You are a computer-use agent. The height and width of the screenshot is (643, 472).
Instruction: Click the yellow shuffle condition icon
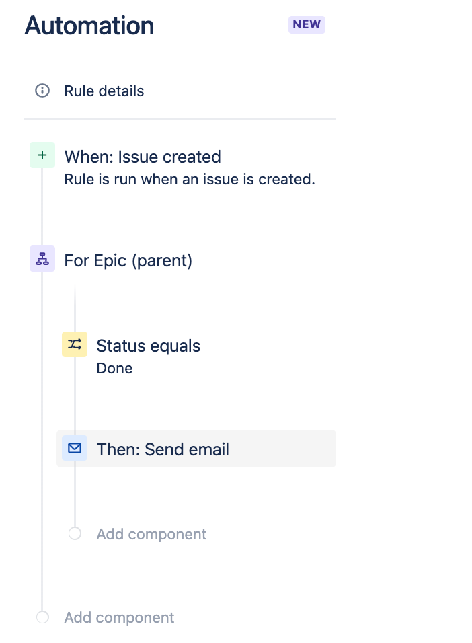(x=75, y=345)
